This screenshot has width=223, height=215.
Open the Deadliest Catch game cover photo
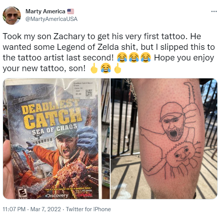tap(56, 139)
